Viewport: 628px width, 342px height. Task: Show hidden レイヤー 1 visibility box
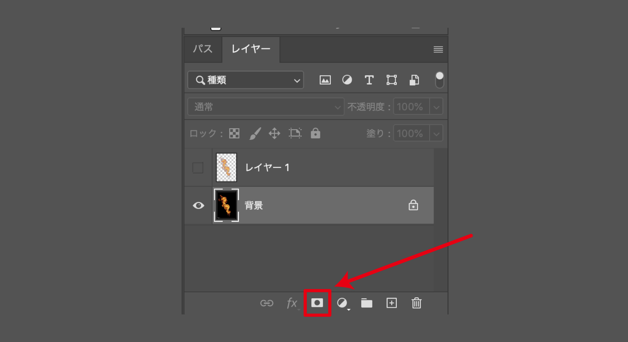198,168
